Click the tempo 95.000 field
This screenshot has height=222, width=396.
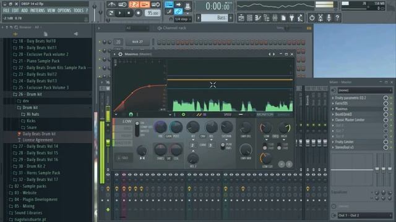pyautogui.click(x=153, y=13)
